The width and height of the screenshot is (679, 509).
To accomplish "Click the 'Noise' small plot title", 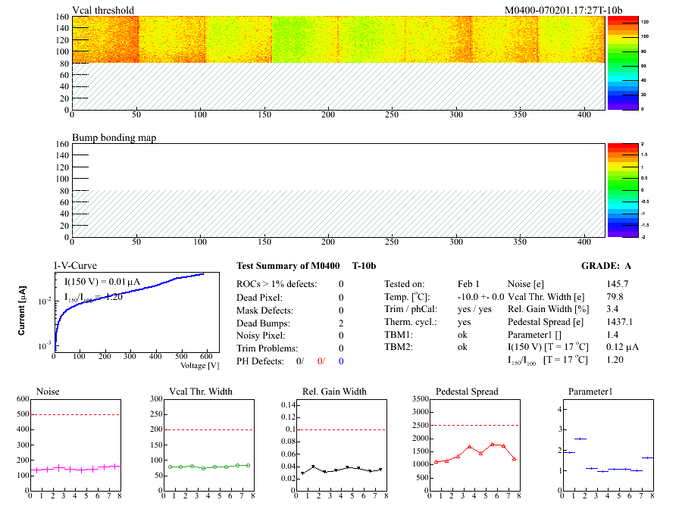I will click(48, 392).
